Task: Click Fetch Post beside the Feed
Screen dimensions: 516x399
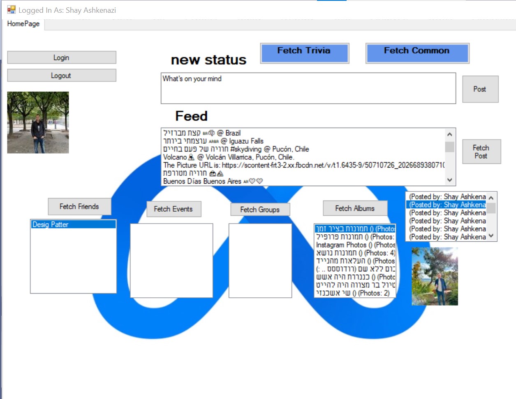Action: 481,152
